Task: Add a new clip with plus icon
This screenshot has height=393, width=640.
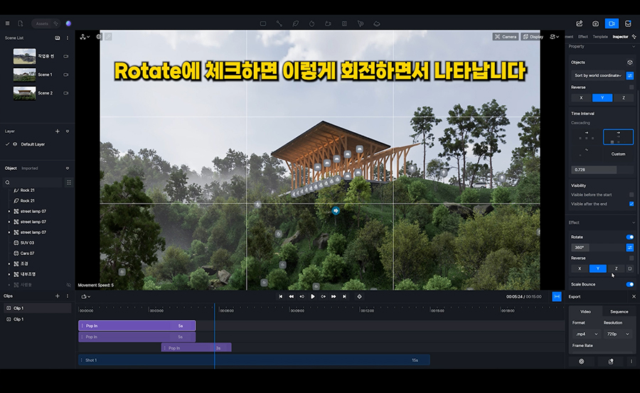Action: 57,296
